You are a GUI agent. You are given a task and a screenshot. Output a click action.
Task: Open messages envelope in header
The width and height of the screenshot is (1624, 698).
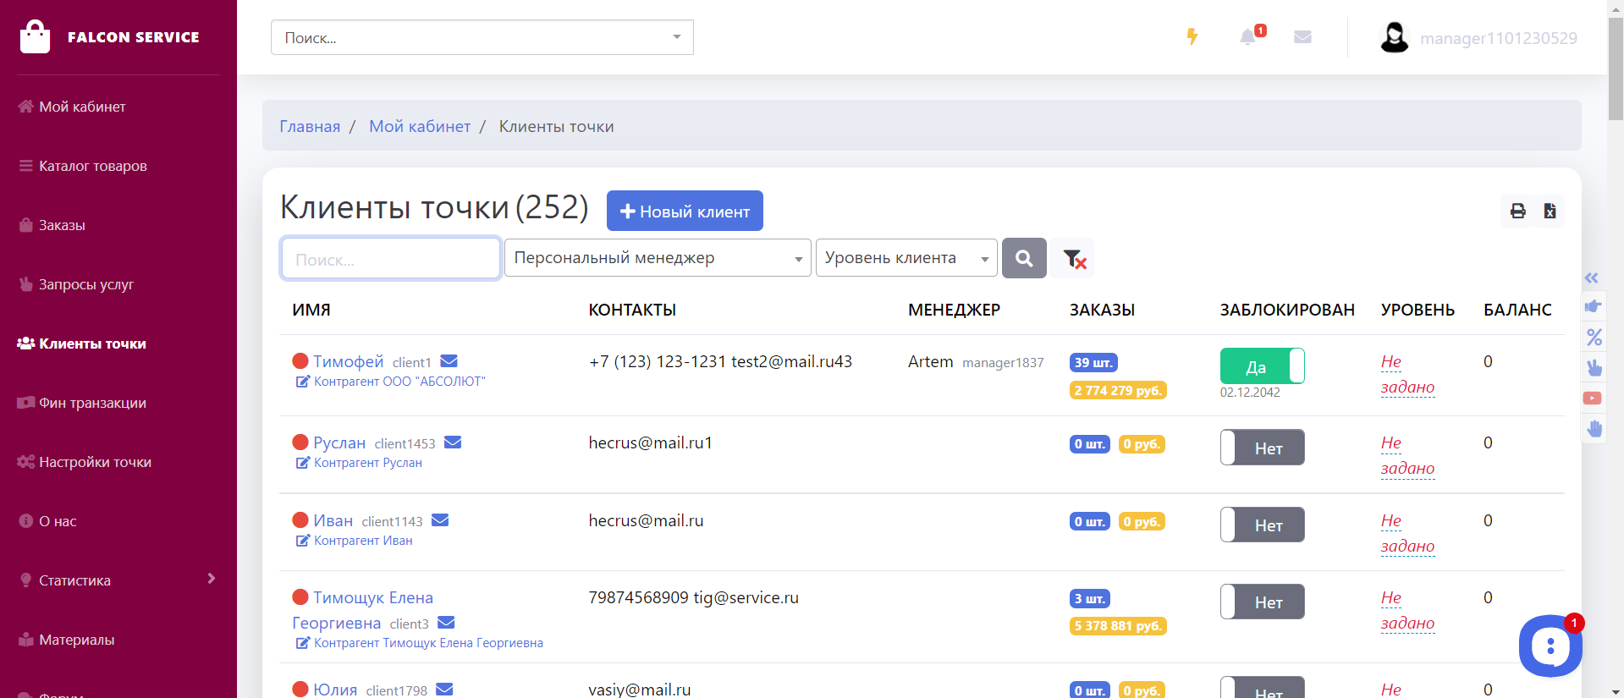[1302, 37]
